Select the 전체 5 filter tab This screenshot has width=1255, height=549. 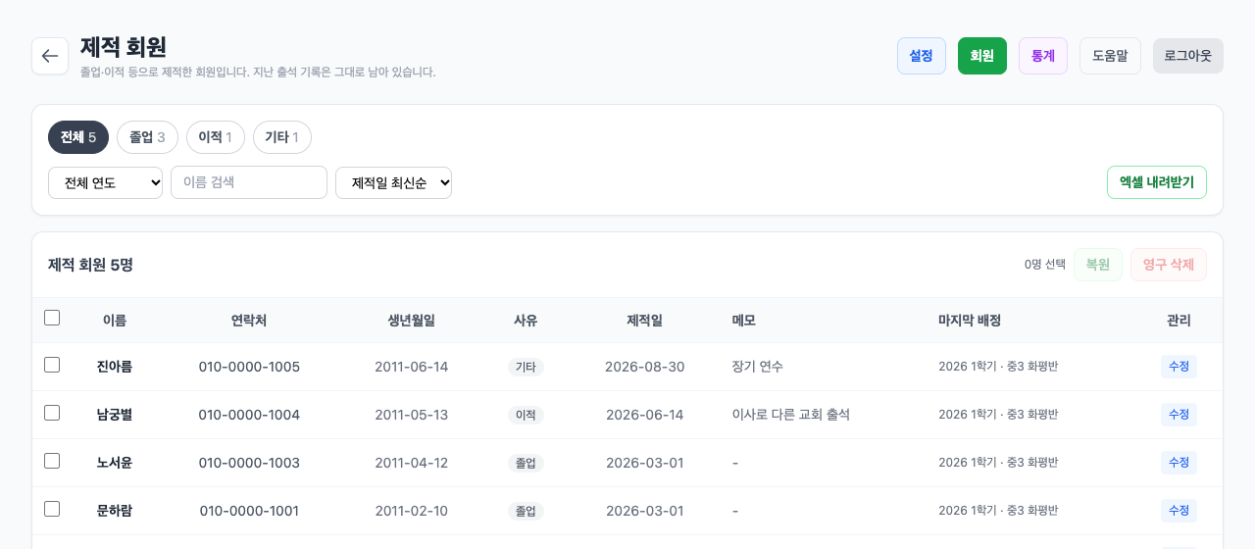pyautogui.click(x=78, y=137)
